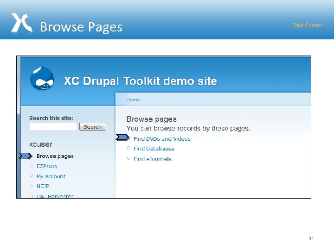
Task: Open Browse pages in sidebar menu
Action: click(55, 156)
